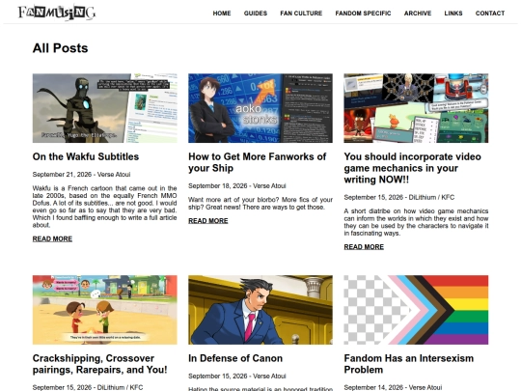Open the progress pride flag thumbnail
The image size is (521, 391).
[416, 310]
